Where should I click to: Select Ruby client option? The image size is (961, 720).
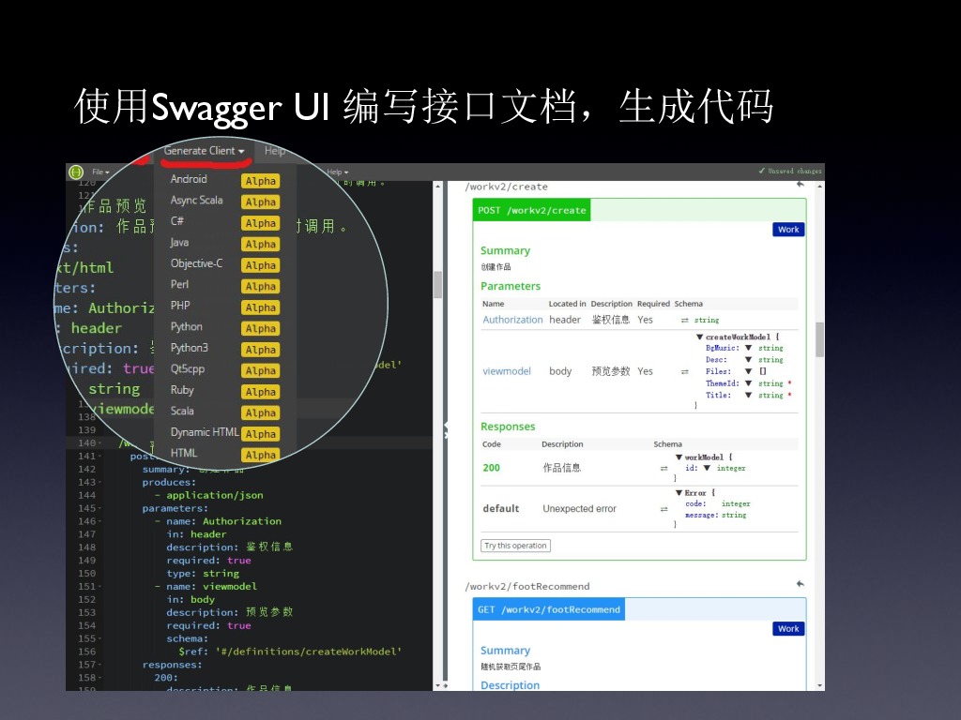pyautogui.click(x=182, y=390)
